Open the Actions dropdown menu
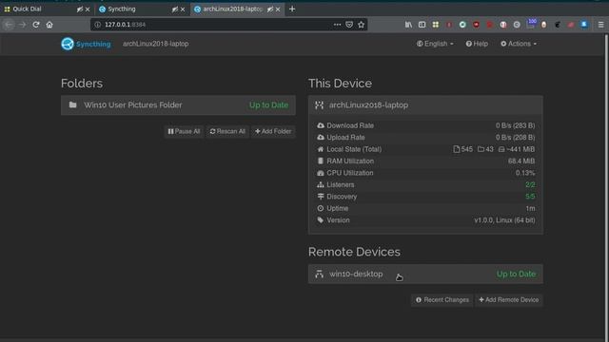This screenshot has height=342, width=609. point(519,44)
